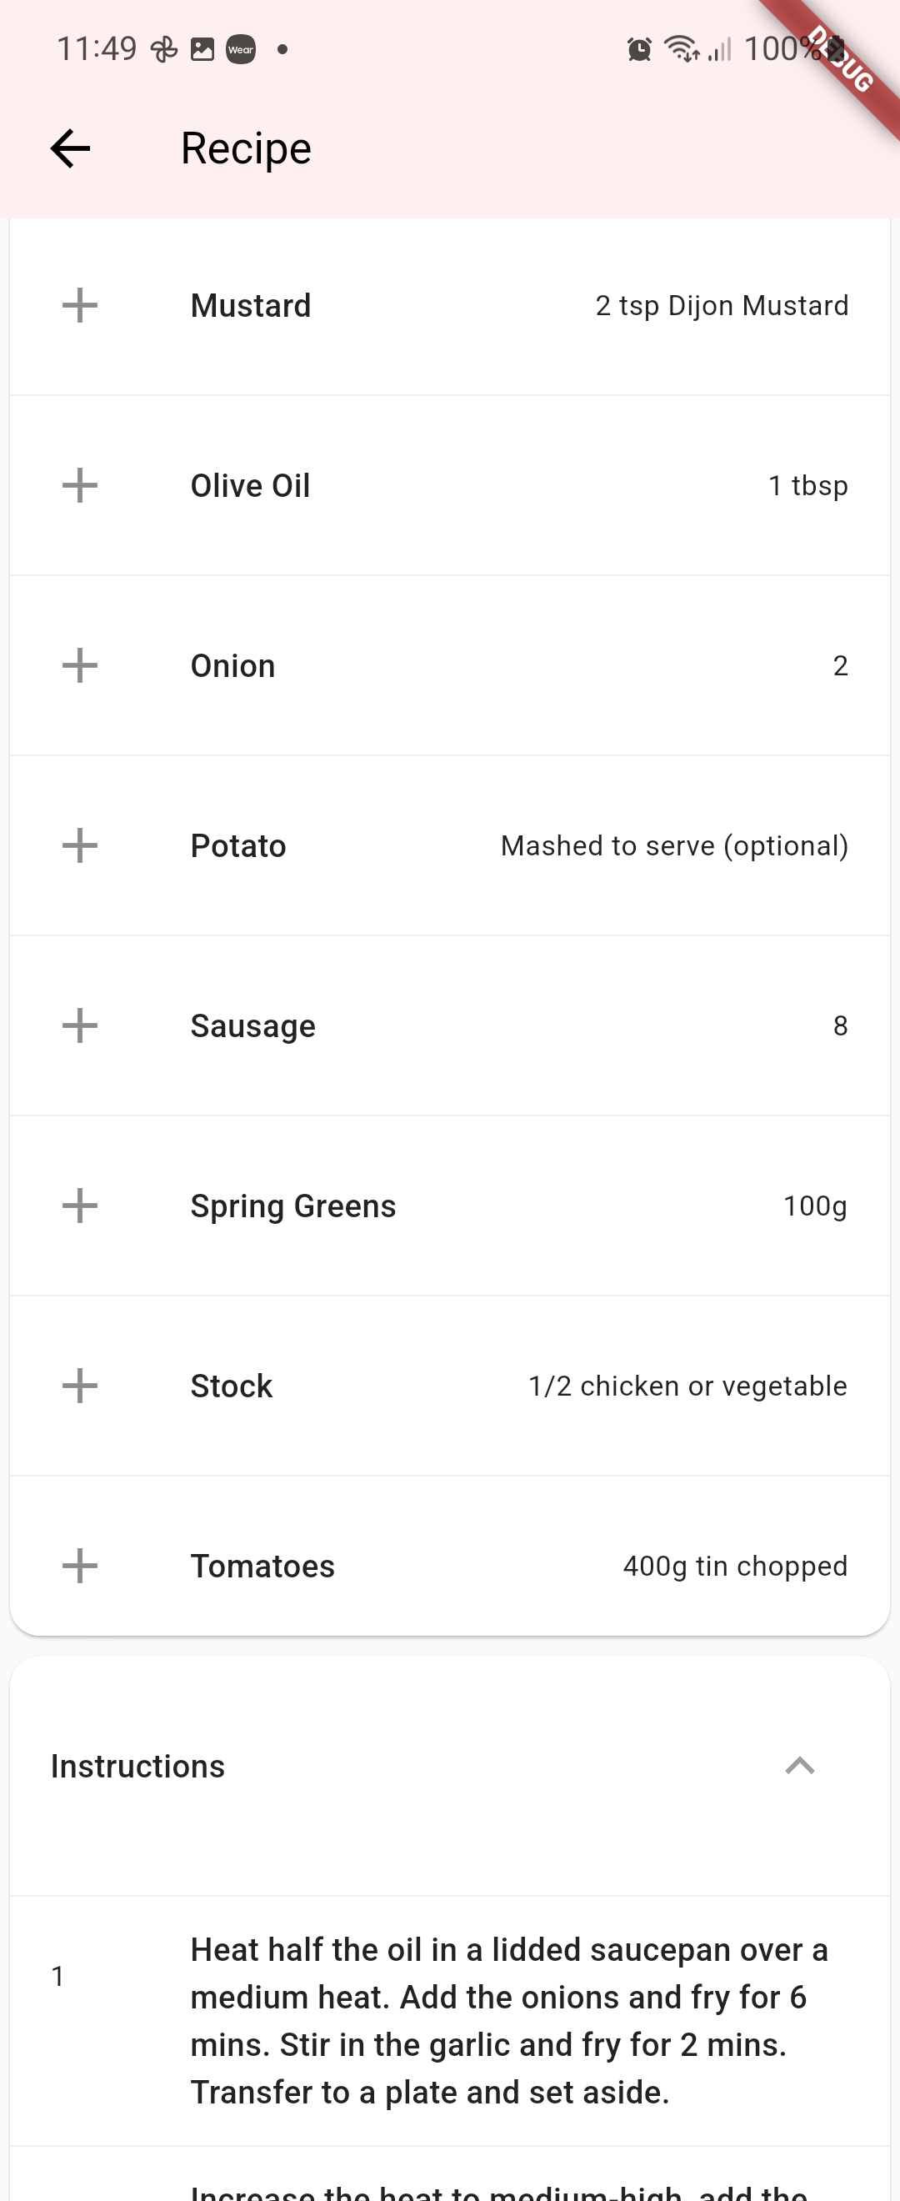Go back using the arrow icon
Screen dimensions: 900x2201
(70, 148)
